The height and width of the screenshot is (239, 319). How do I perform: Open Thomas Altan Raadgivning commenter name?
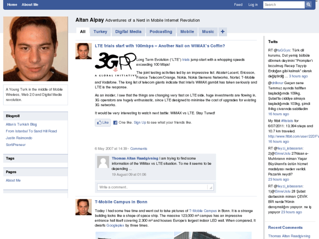(x=135, y=158)
